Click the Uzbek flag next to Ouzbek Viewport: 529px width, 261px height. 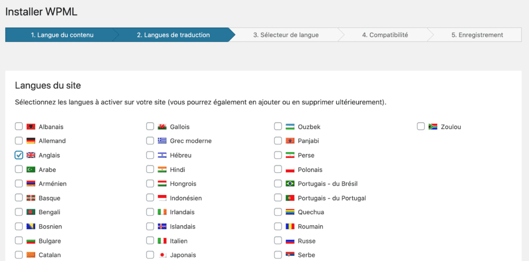tap(290, 126)
